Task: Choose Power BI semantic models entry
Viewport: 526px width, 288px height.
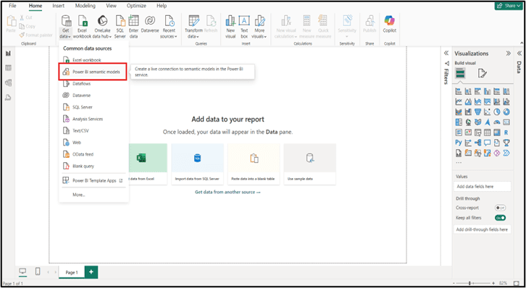Action: click(93, 72)
